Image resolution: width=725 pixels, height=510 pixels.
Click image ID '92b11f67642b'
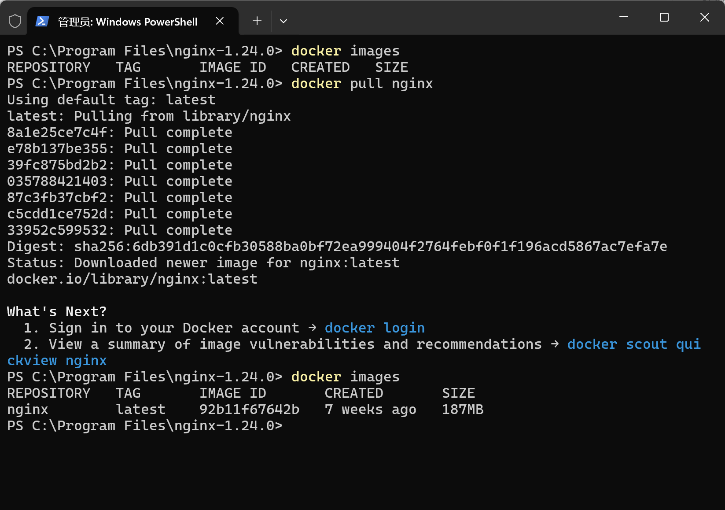(x=249, y=410)
